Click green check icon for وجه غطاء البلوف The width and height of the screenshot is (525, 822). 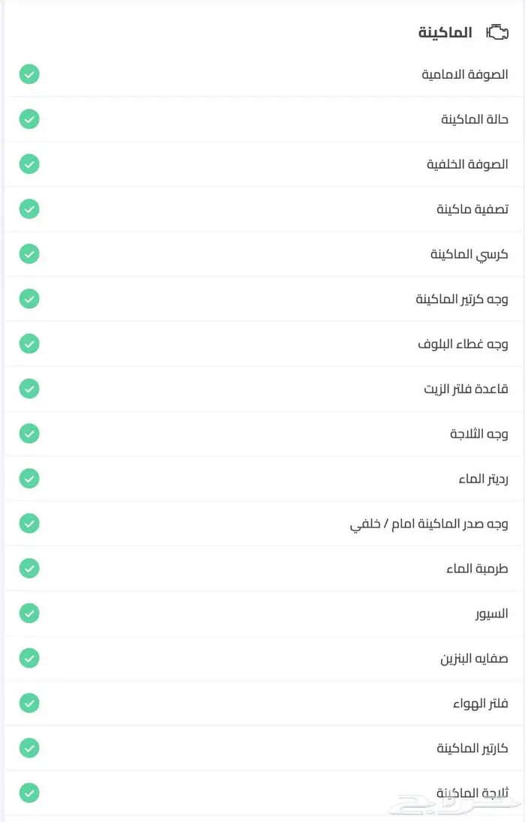[29, 344]
